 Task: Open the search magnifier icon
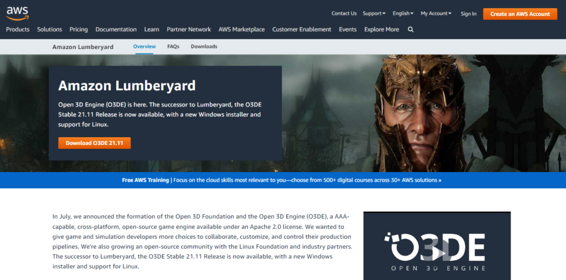click(411, 30)
